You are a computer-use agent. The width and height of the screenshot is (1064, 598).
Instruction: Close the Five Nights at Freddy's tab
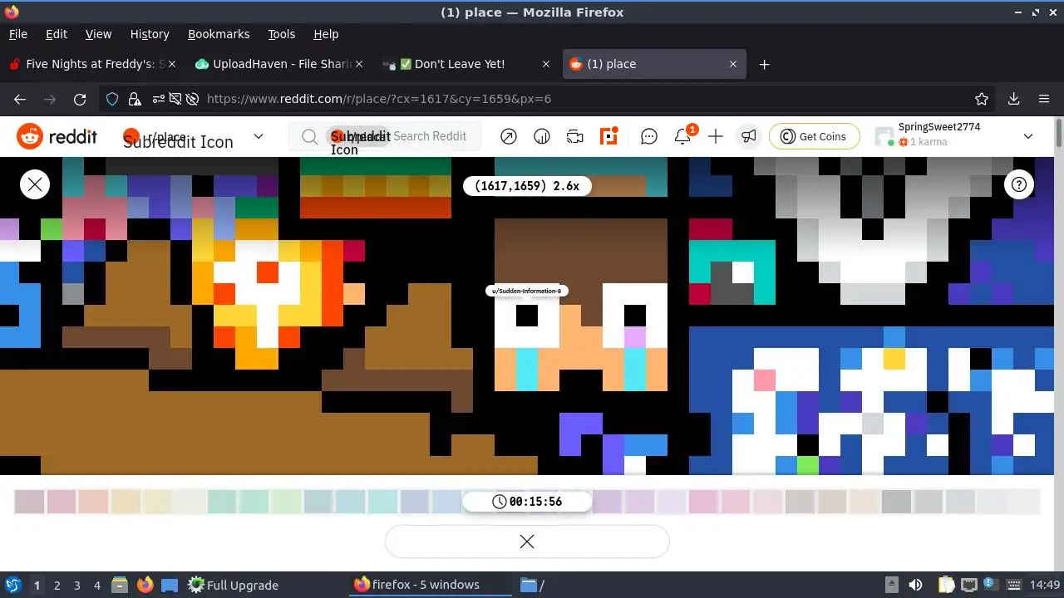172,64
